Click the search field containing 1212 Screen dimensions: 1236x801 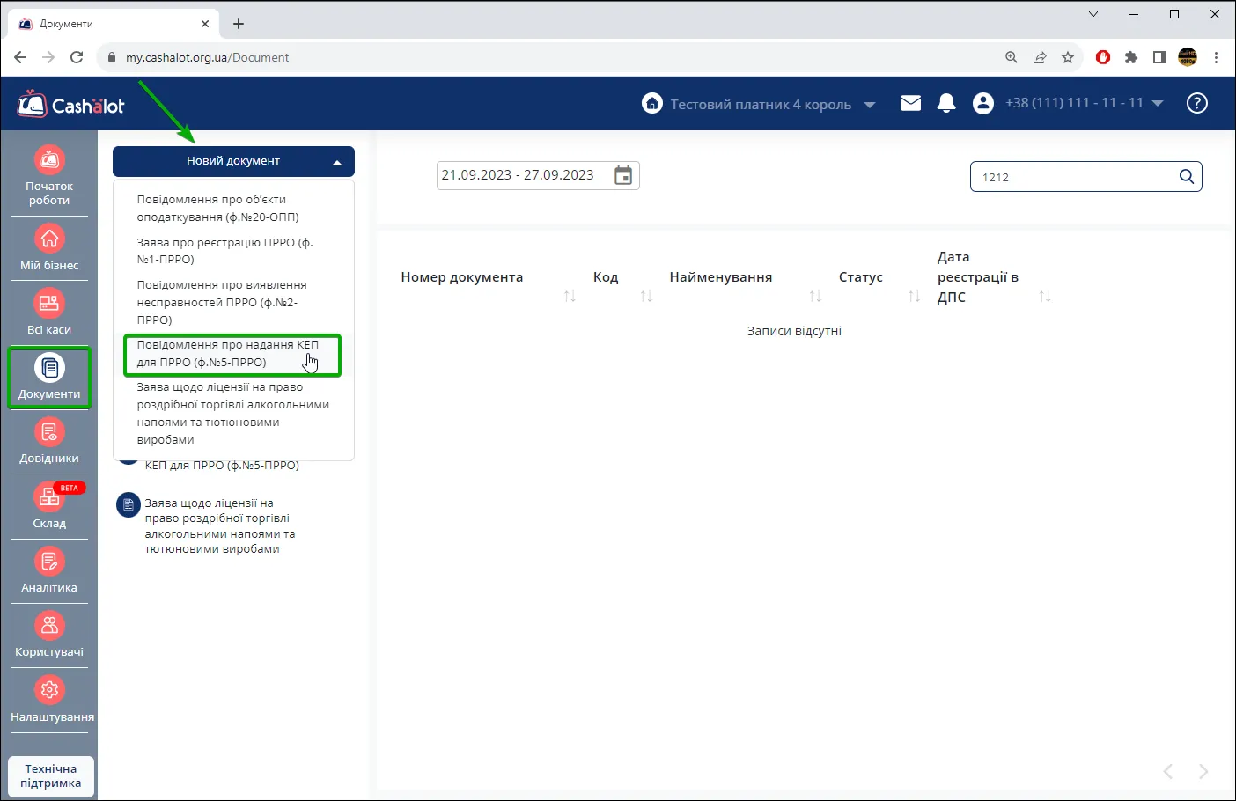coord(1085,177)
